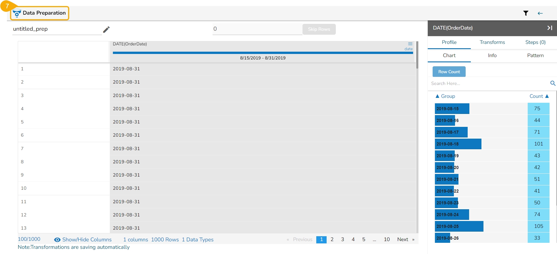Click the count value 33
The height and width of the screenshot is (254, 557).
pos(537,238)
